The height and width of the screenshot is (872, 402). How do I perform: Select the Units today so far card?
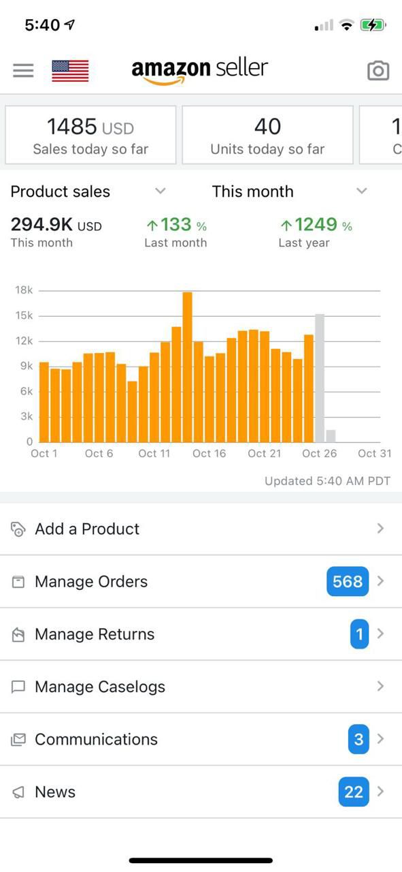[267, 135]
